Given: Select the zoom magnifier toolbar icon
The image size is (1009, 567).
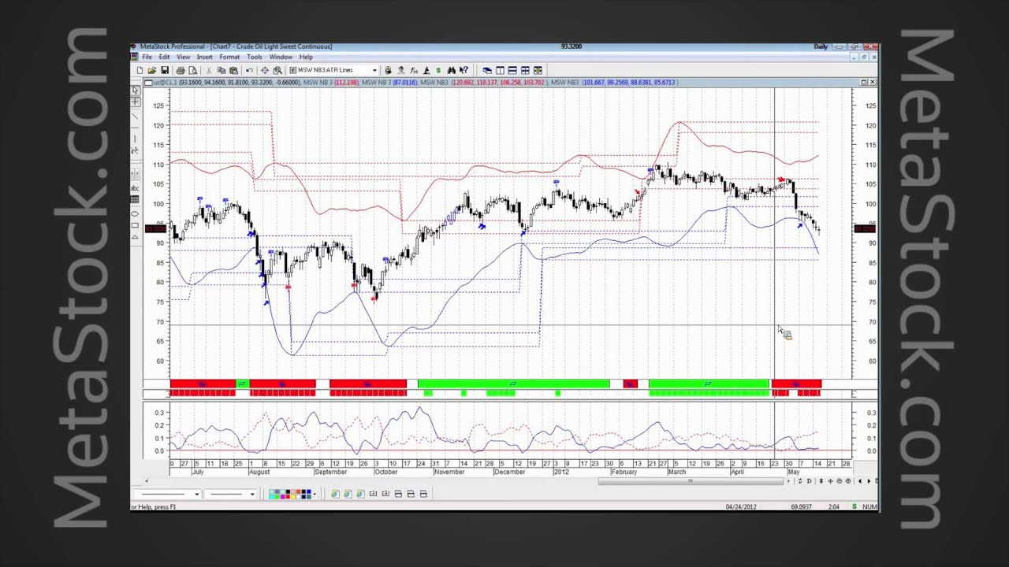Looking at the screenshot, I should click(277, 70).
